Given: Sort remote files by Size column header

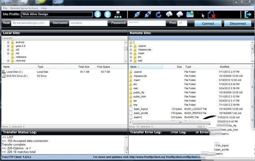Looking at the screenshot, I should coord(173,67).
